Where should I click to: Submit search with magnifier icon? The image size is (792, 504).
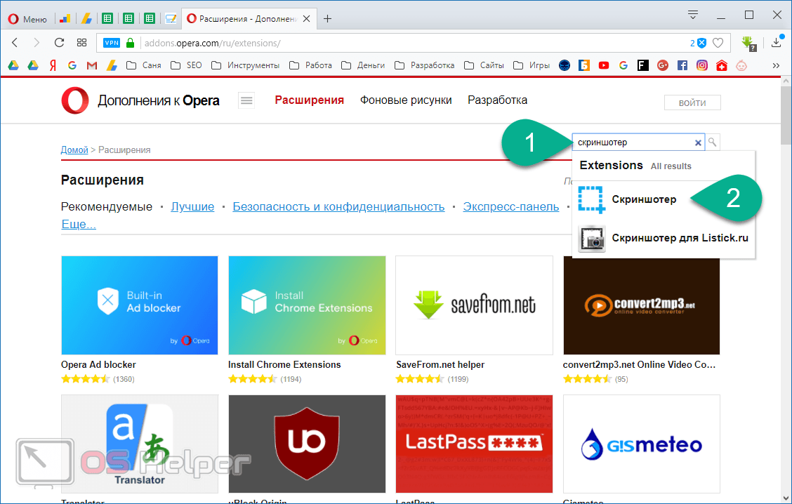(712, 142)
